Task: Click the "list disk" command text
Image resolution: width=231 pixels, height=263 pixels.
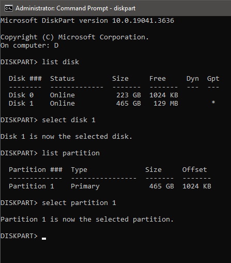Action: point(60,62)
